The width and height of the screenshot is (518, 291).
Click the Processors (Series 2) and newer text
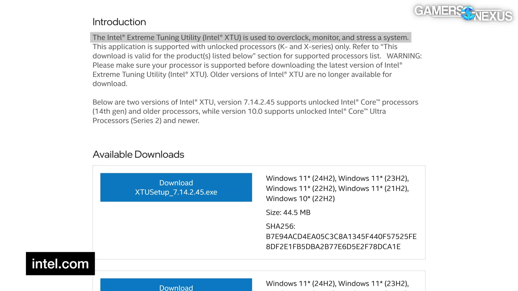(x=146, y=121)
